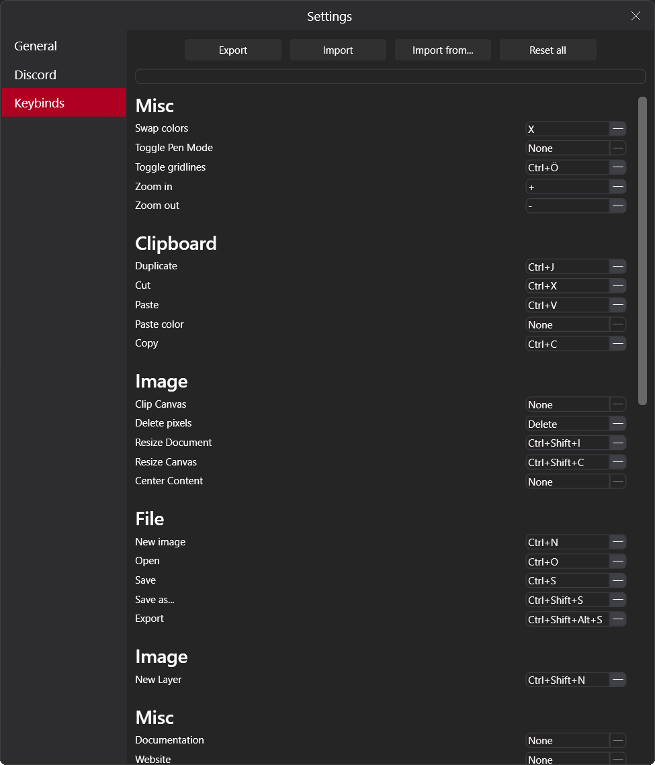Export the current keybinds
The width and height of the screenshot is (655, 765).
tap(232, 49)
